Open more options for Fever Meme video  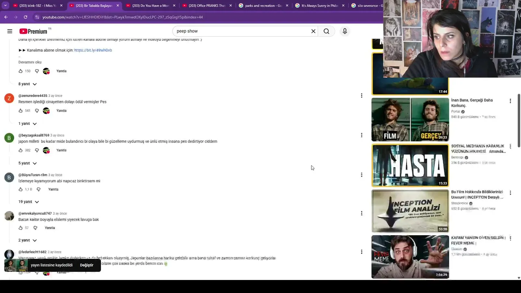pos(510,238)
